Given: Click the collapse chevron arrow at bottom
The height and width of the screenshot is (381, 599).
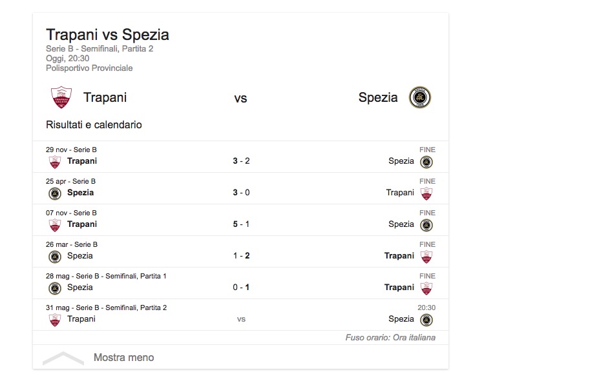Looking at the screenshot, I should [63, 358].
